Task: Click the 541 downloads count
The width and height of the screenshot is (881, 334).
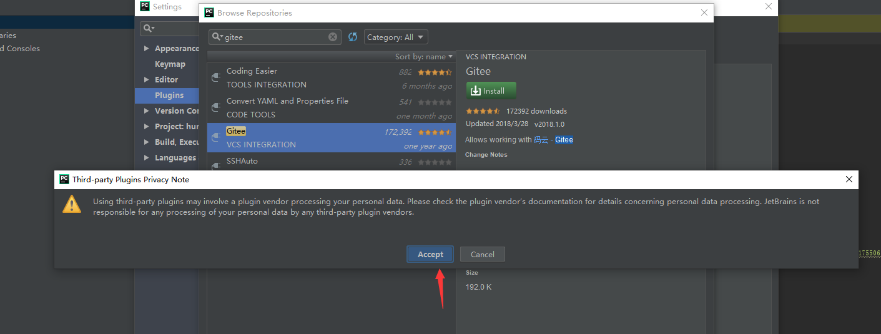Action: click(x=405, y=102)
